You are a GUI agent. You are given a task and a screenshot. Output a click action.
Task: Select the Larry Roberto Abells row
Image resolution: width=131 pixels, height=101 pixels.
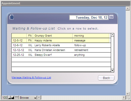pyautogui.click(x=61, y=45)
